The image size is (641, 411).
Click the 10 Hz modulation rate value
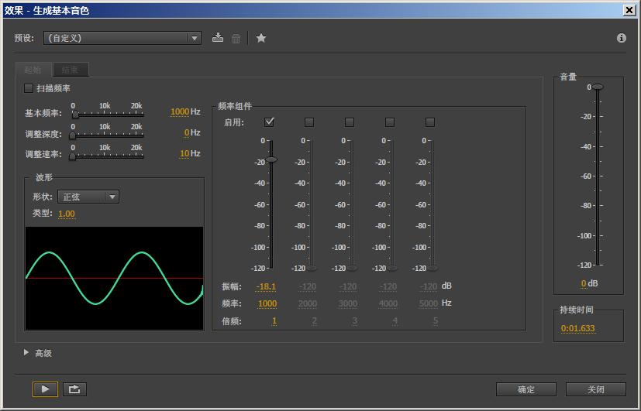pos(184,153)
